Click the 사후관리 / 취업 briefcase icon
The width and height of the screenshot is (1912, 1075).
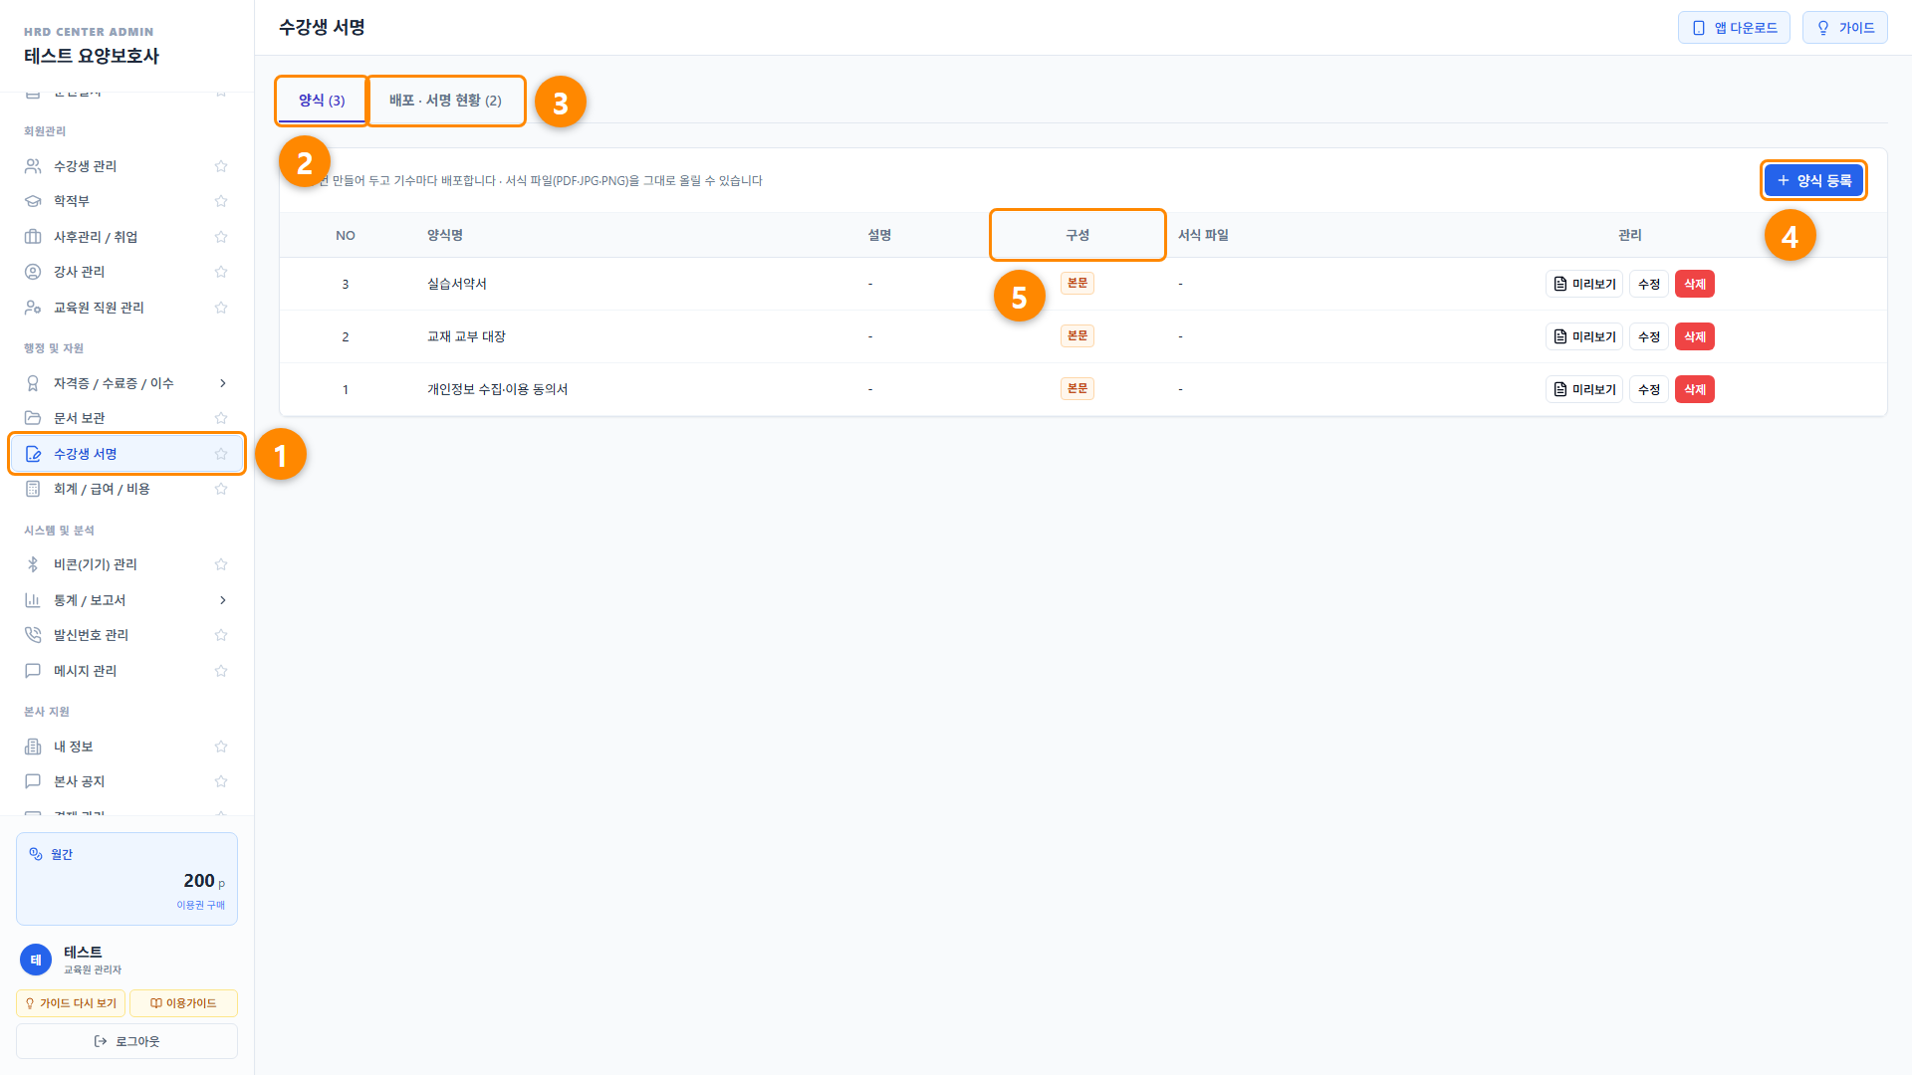(33, 237)
